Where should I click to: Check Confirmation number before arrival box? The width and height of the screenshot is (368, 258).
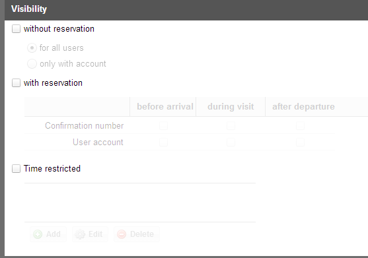[x=163, y=125]
